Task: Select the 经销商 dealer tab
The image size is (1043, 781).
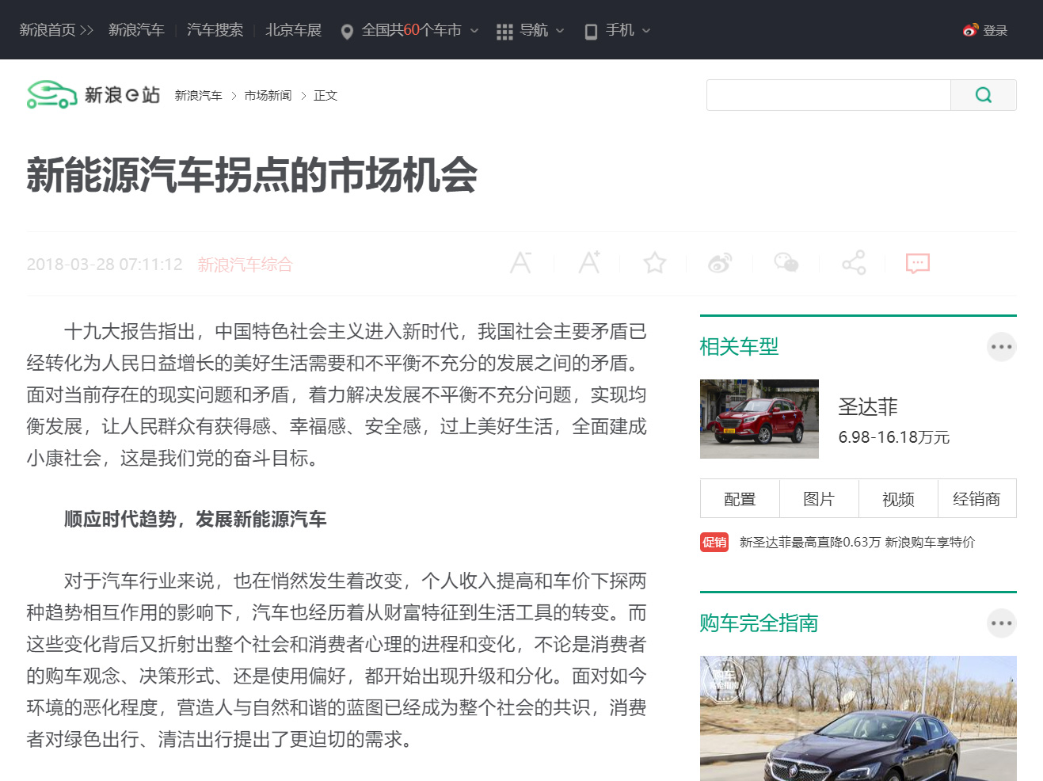Action: click(x=976, y=499)
